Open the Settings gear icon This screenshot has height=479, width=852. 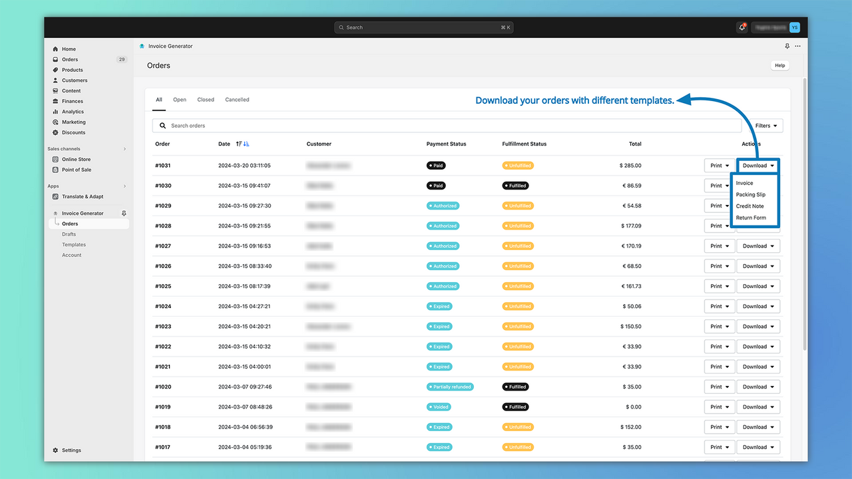click(x=56, y=450)
